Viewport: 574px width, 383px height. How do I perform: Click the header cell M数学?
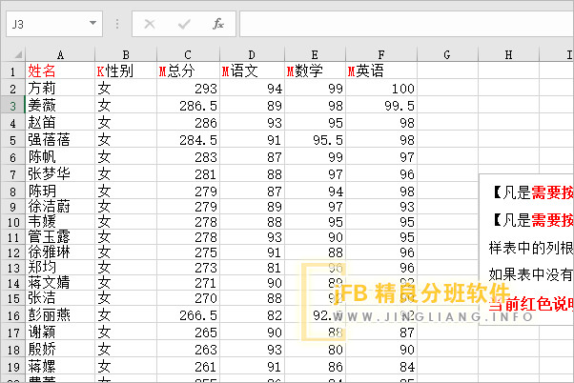point(315,71)
